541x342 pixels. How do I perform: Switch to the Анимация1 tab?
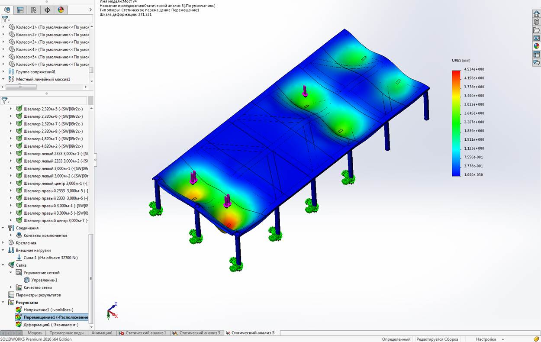point(102,333)
